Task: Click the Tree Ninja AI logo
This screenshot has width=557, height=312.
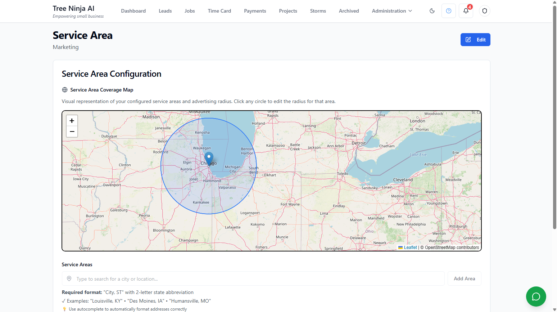Action: (74, 9)
